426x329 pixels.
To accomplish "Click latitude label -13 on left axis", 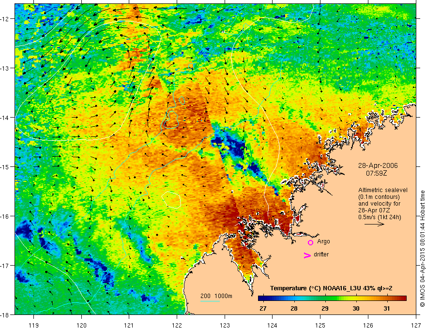I will point(5,68).
